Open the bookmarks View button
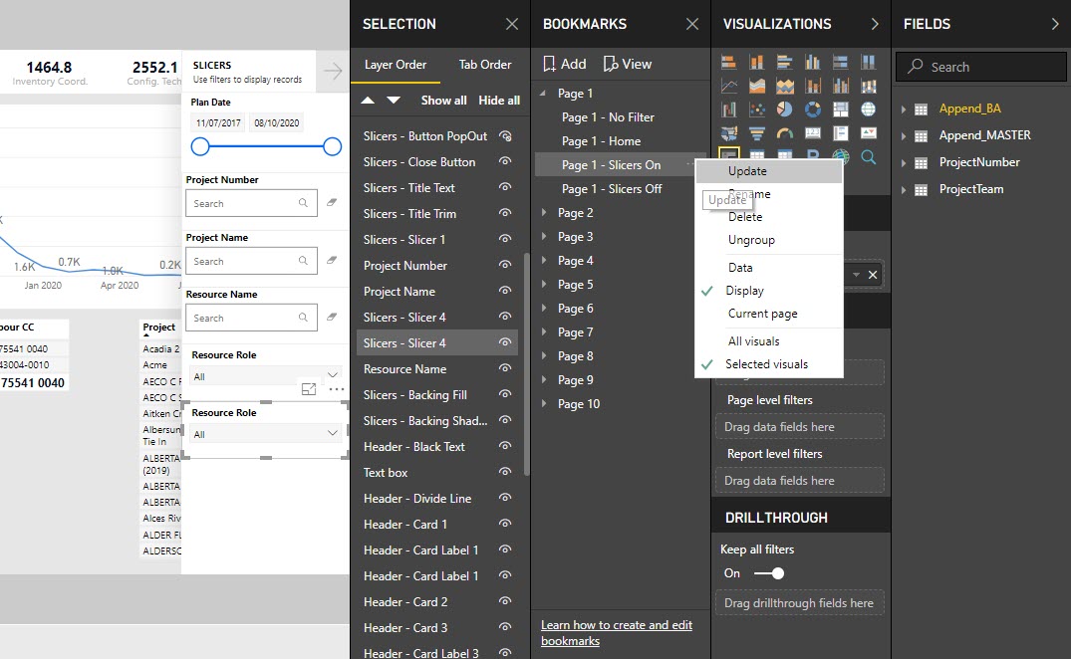1071x659 pixels. tap(628, 64)
